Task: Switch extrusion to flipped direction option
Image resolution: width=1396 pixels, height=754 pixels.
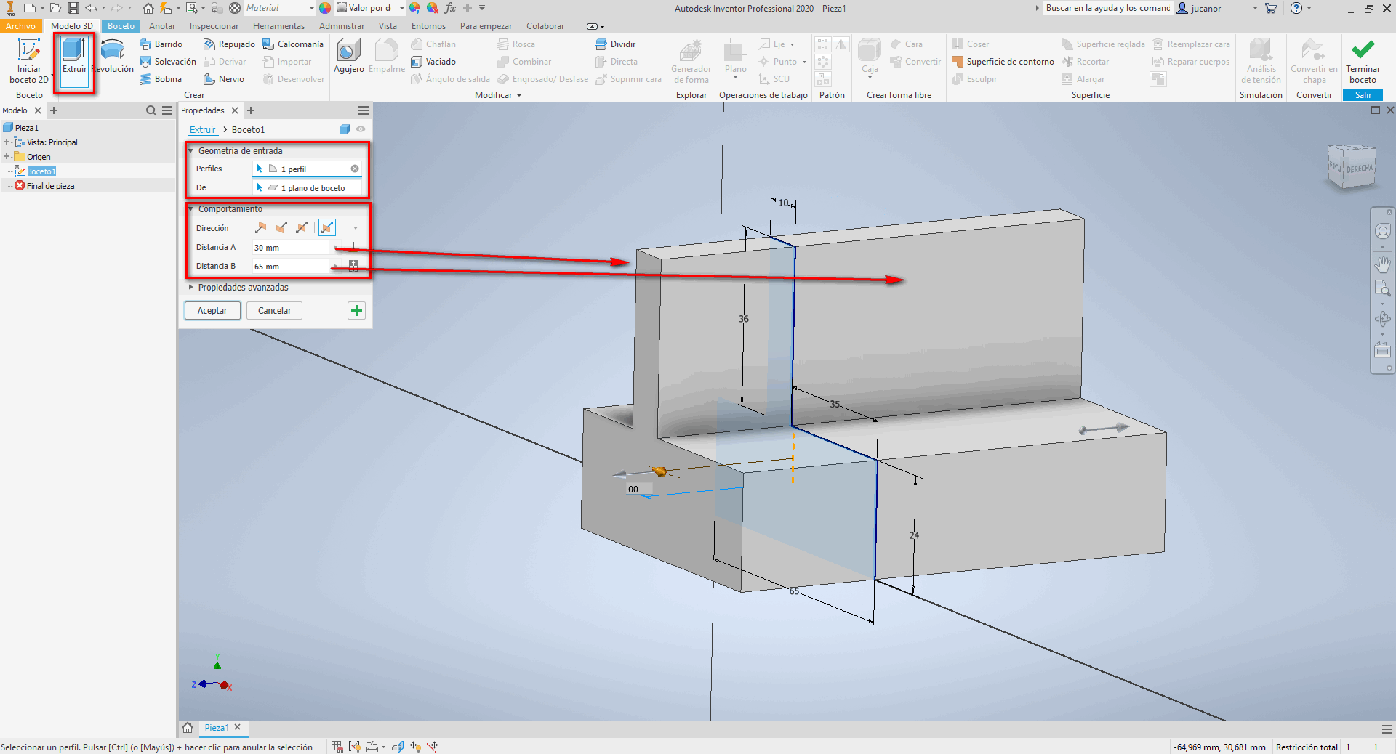Action: pyautogui.click(x=281, y=227)
